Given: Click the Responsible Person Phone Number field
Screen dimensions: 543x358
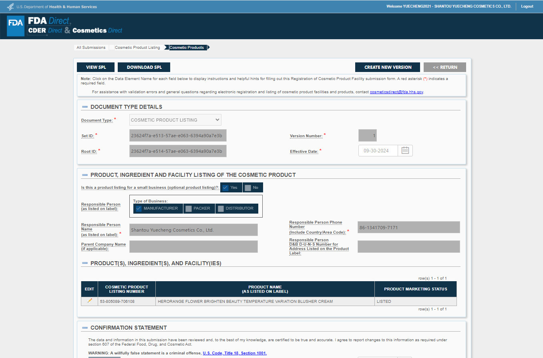Looking at the screenshot, I should point(409,227).
